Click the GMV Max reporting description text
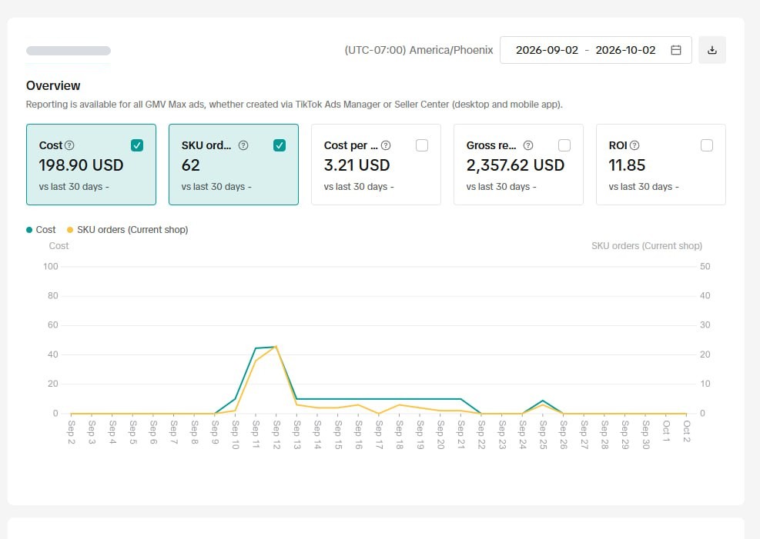 (294, 105)
